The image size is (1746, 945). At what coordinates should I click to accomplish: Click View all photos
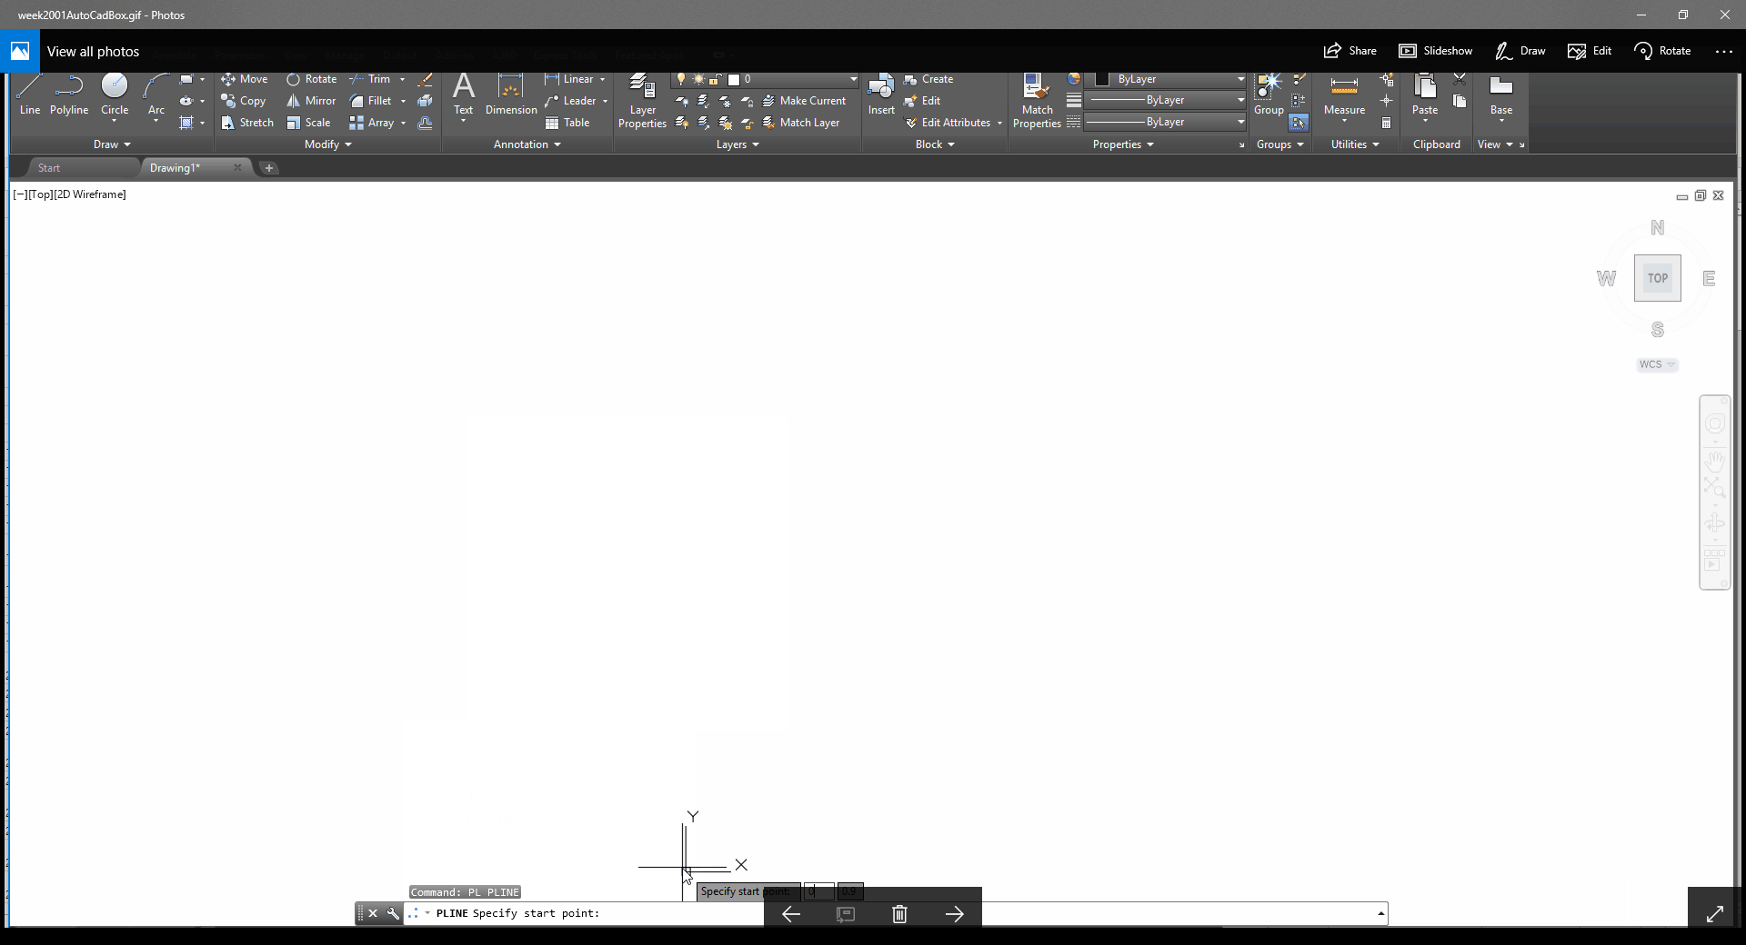(93, 52)
